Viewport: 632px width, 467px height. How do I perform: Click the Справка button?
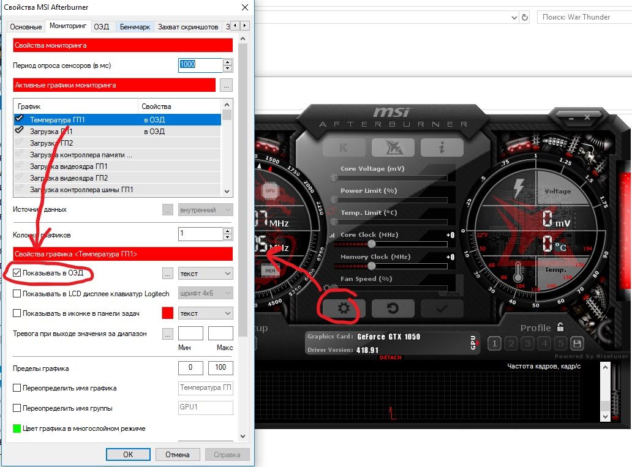(x=227, y=455)
